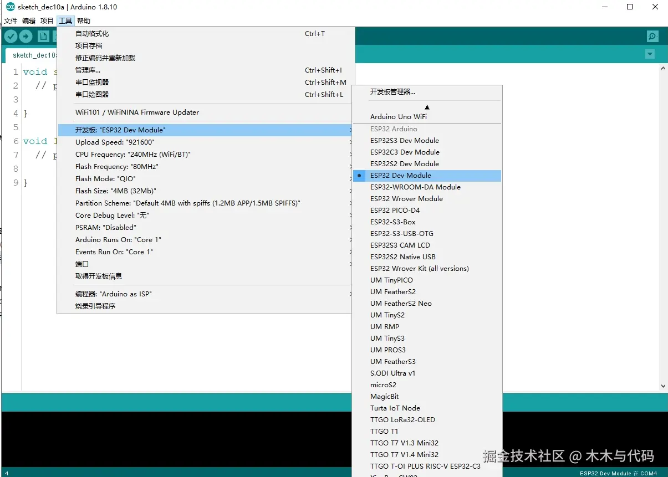Close the open 工具 menu

point(65,21)
